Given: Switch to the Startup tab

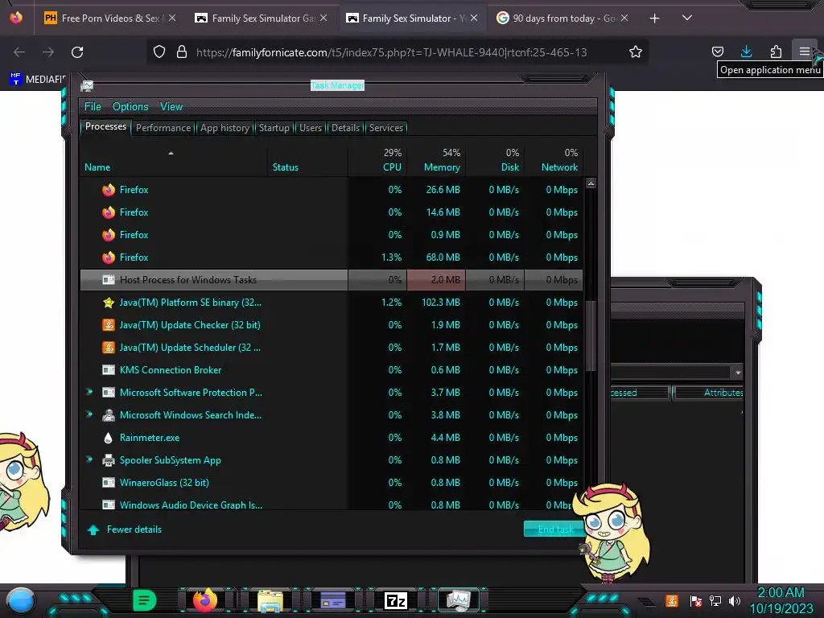Looking at the screenshot, I should [274, 128].
